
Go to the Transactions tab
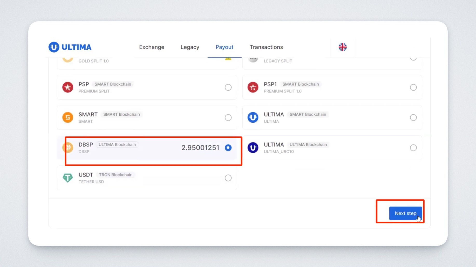(x=266, y=47)
